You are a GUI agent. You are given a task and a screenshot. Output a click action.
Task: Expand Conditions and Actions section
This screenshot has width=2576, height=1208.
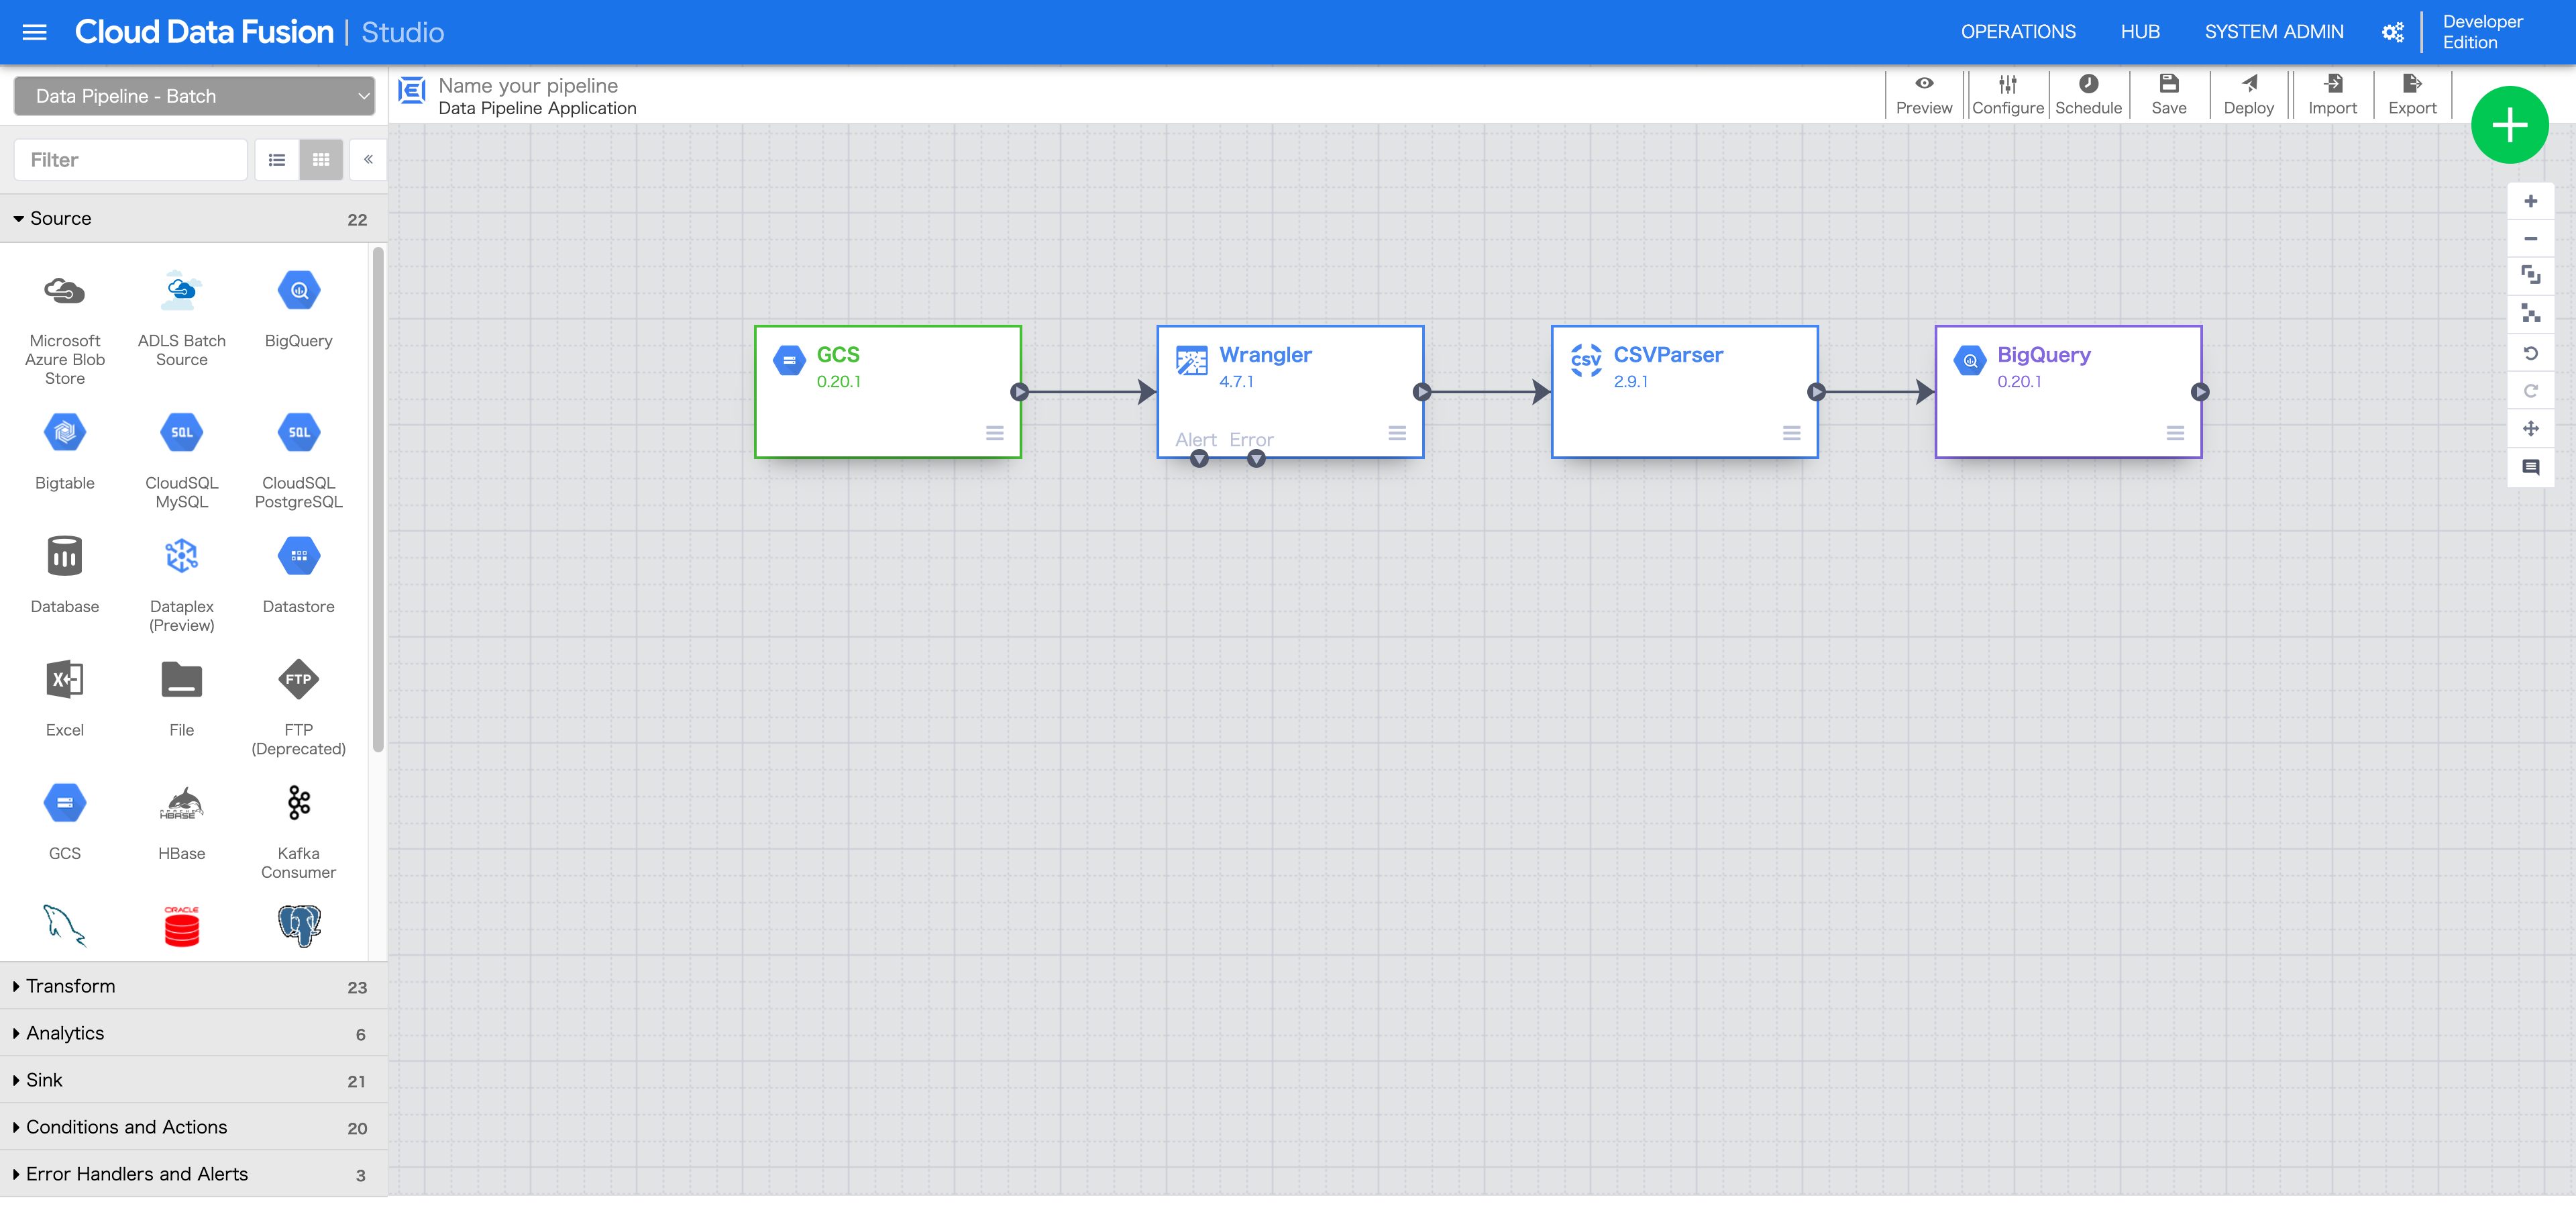point(194,1127)
